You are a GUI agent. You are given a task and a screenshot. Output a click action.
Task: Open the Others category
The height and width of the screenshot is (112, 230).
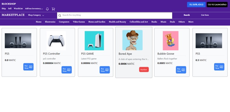(181, 22)
